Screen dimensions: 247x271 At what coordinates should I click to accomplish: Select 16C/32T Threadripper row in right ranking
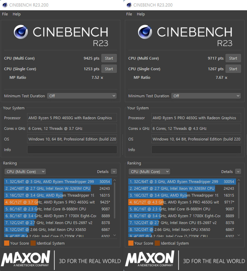click(182, 195)
